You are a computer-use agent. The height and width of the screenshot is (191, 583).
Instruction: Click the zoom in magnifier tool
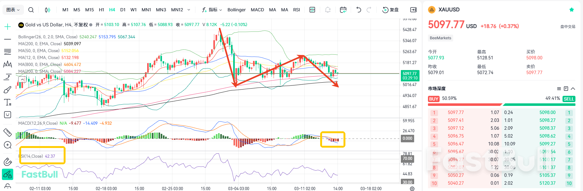click(8, 145)
